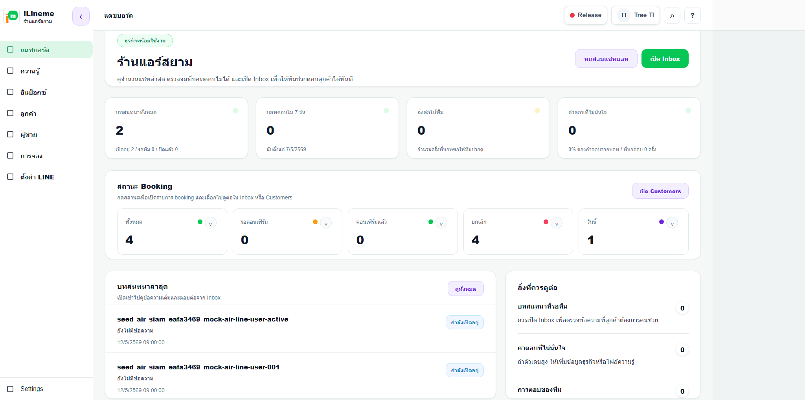Image resolution: width=805 pixels, height=400 pixels.
Task: Open the อินบ็อกซ์ menu item
Action: pos(46,92)
